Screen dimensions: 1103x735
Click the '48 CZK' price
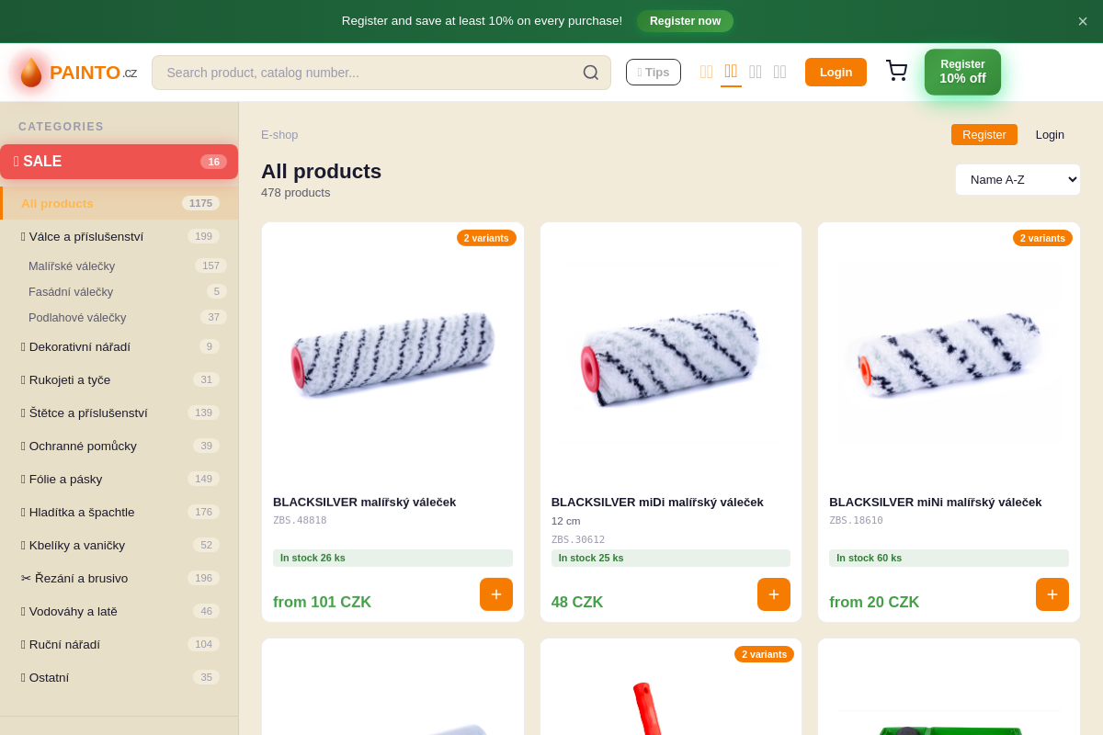click(x=577, y=603)
